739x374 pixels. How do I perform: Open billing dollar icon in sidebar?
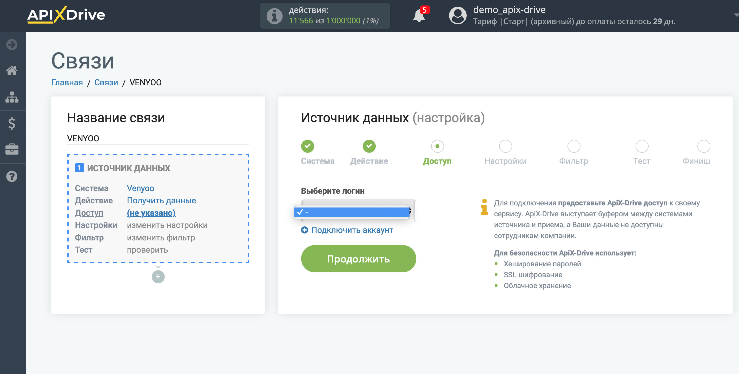12,123
